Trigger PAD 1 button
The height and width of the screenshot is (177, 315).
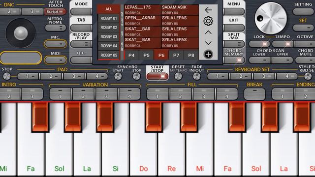point(29,76)
